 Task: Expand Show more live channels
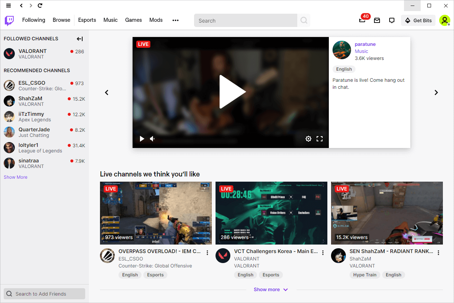pos(271,289)
